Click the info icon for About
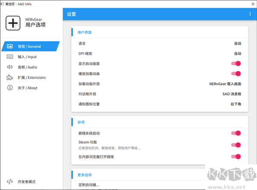 point(10,88)
